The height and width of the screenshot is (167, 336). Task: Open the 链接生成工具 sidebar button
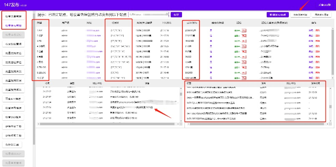pyautogui.click(x=13, y=127)
